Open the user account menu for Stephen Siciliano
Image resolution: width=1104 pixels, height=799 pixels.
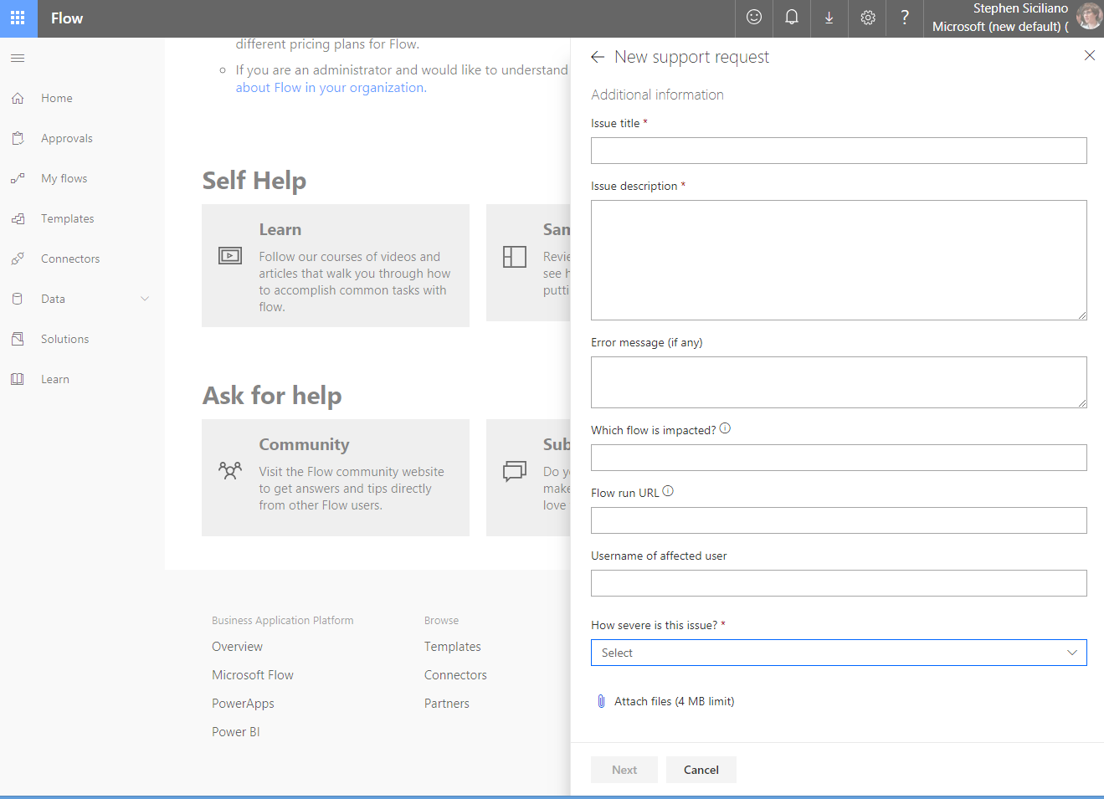pyautogui.click(x=1014, y=18)
